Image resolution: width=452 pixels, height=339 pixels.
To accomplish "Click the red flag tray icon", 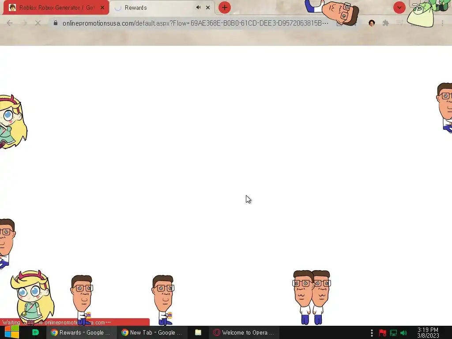I will pos(383,333).
